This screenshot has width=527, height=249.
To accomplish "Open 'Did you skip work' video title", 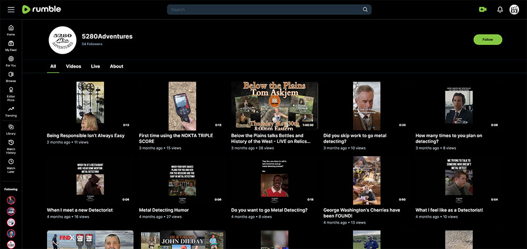I will (355, 138).
